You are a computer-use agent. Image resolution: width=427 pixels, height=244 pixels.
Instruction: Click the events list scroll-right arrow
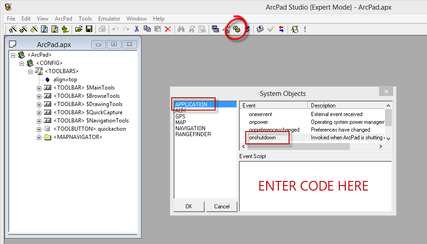click(x=381, y=147)
